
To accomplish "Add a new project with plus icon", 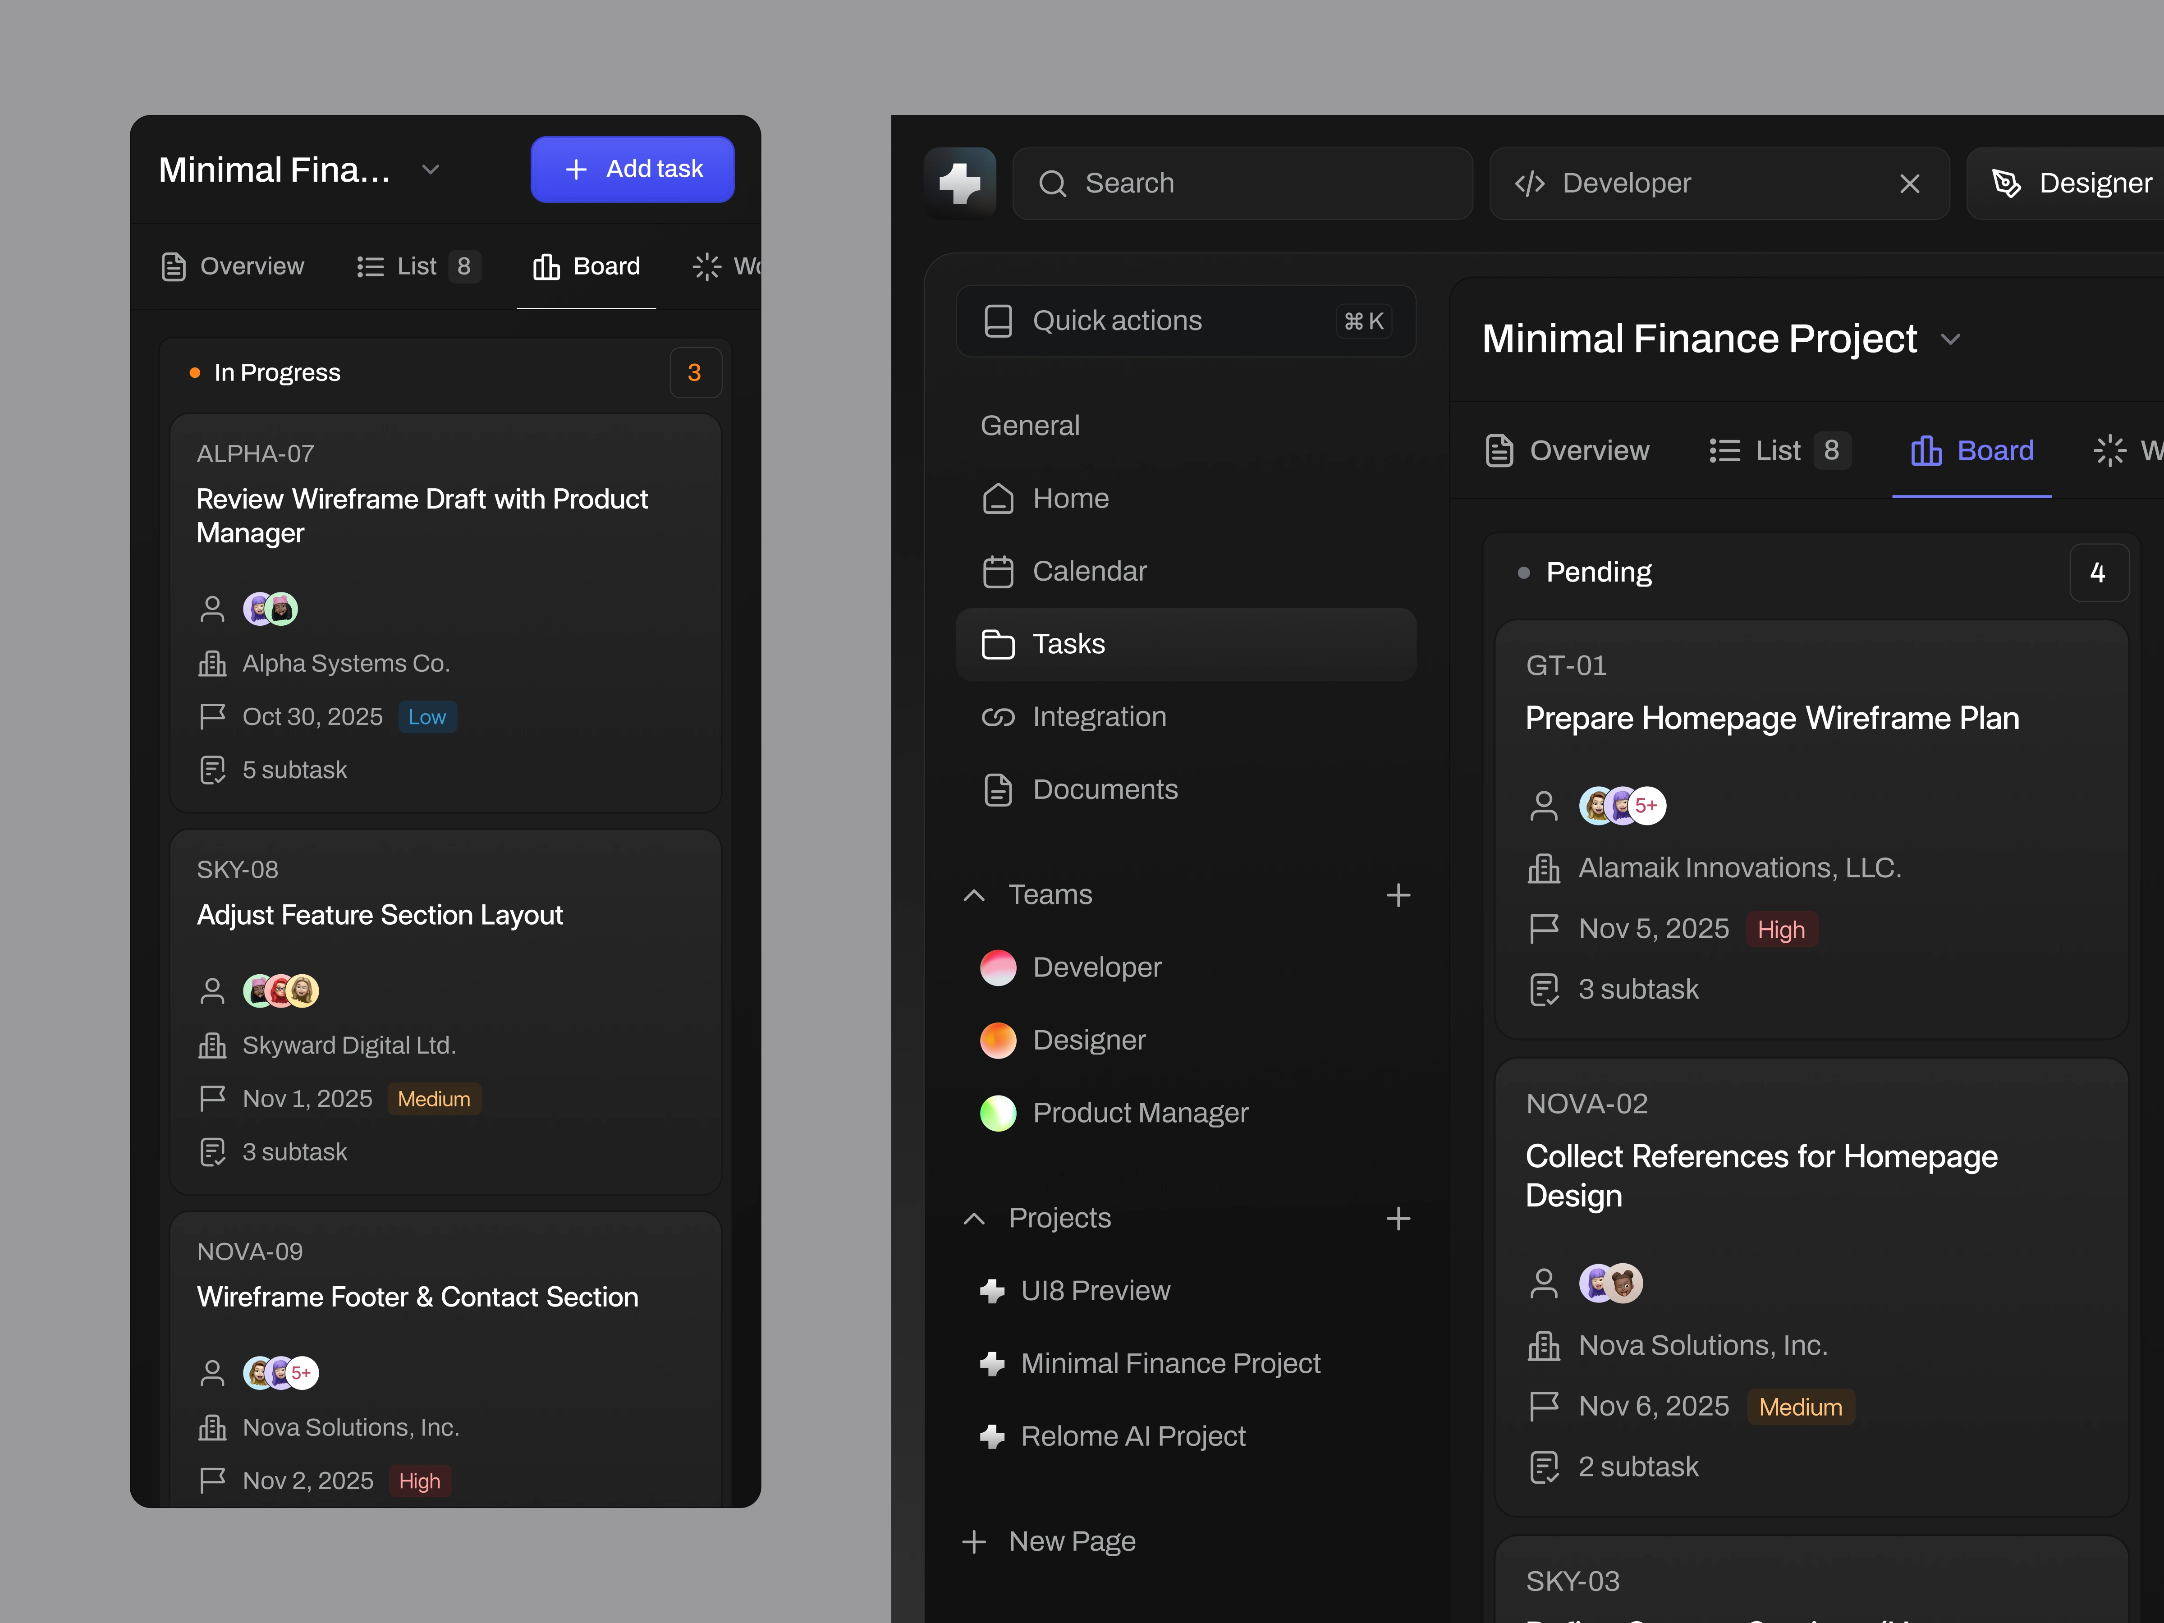I will pyautogui.click(x=1398, y=1218).
